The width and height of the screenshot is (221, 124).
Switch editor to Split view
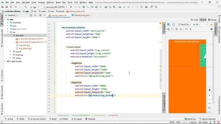203,20
